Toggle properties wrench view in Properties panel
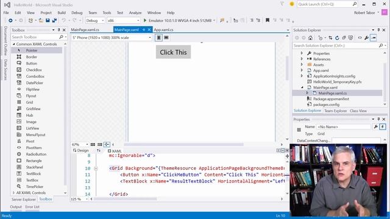 pyautogui.click(x=375, y=127)
